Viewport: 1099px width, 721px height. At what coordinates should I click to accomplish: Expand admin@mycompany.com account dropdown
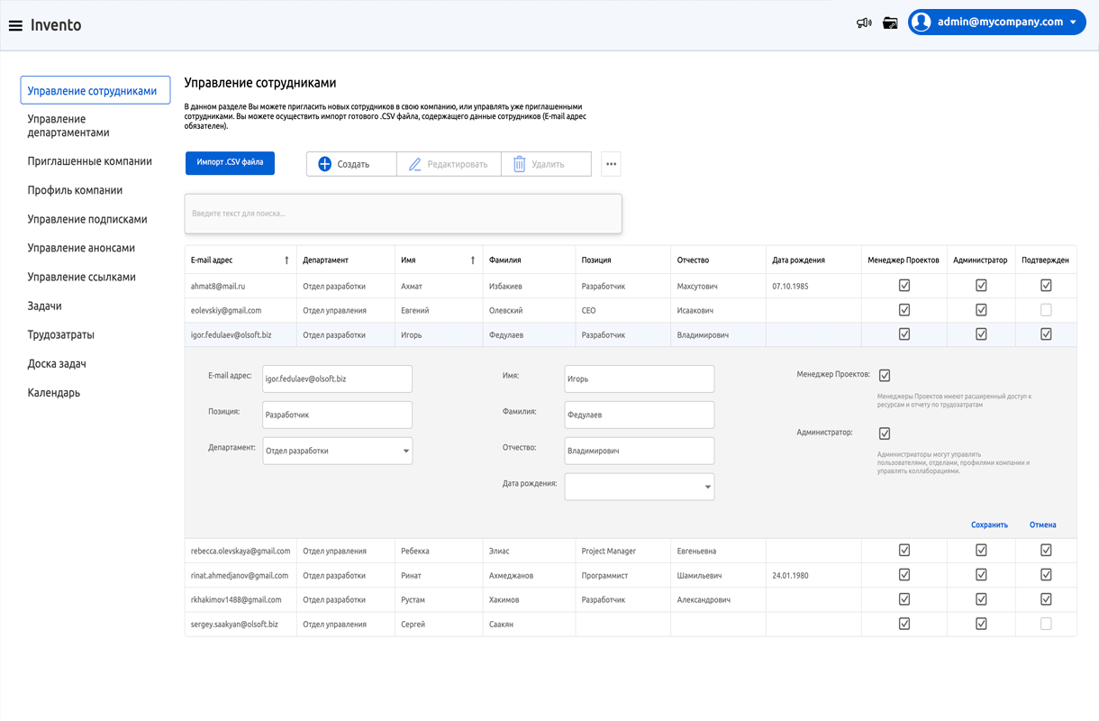coord(1073,23)
